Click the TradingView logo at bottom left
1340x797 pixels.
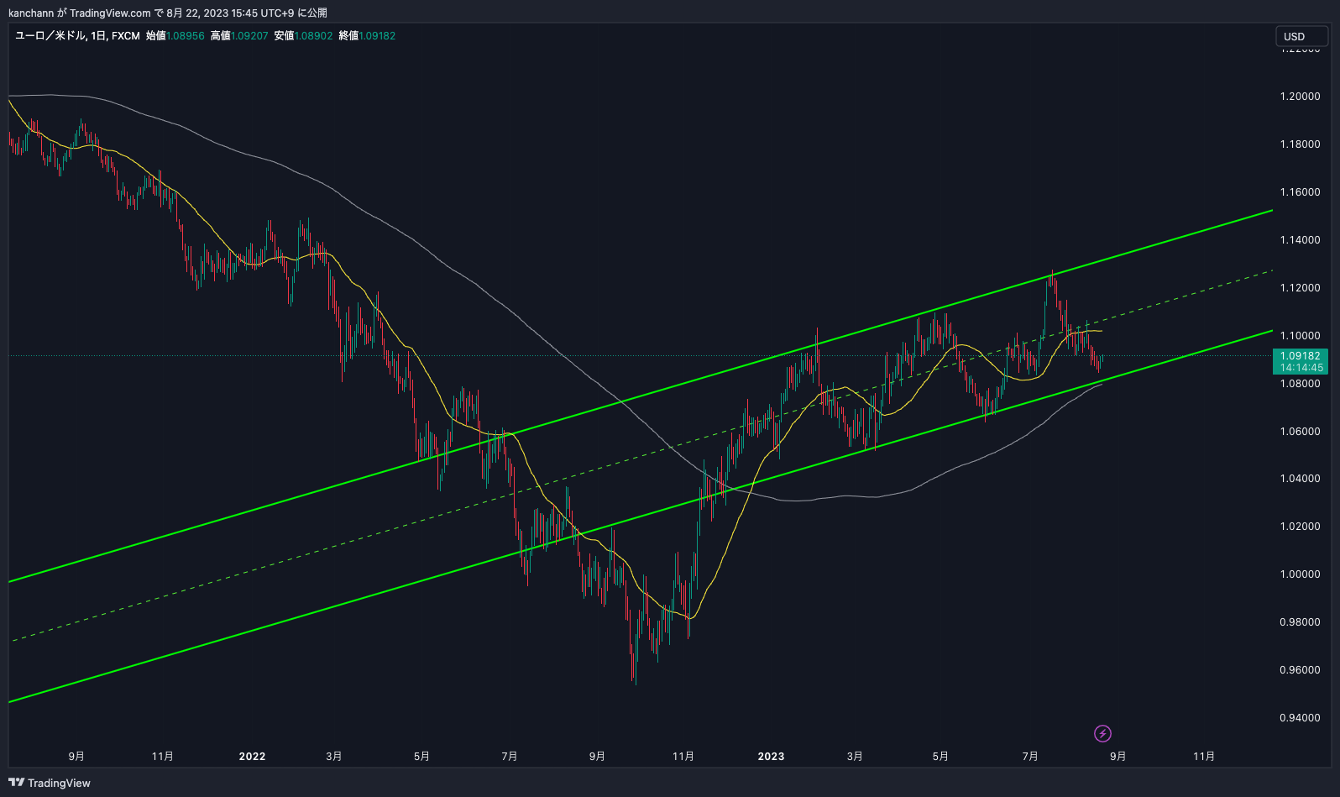click(50, 783)
